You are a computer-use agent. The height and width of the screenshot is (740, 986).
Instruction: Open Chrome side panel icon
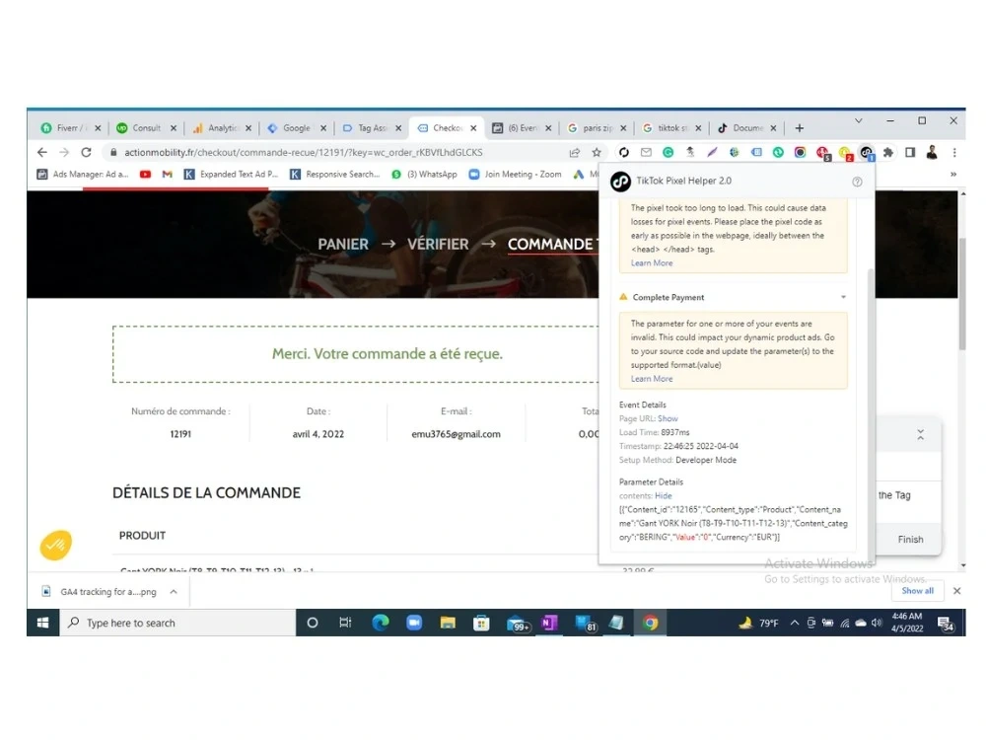pyautogui.click(x=910, y=152)
